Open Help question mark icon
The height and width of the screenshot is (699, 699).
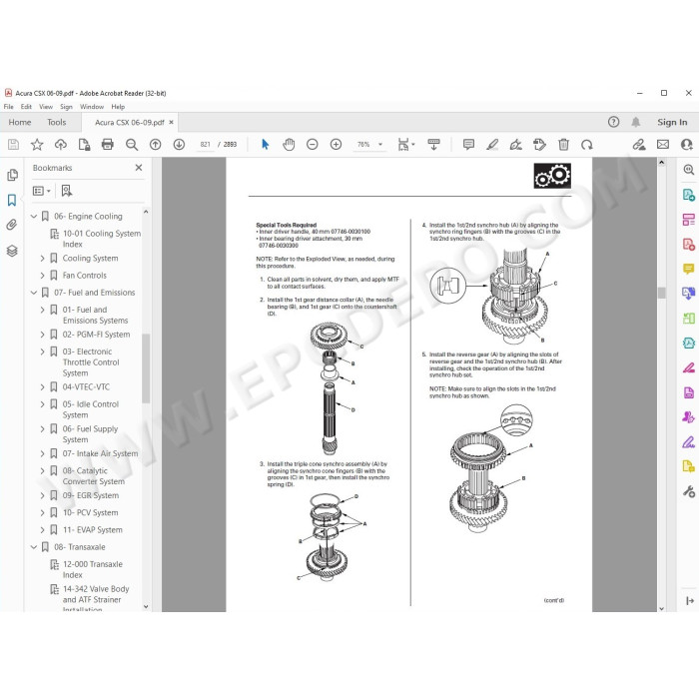pos(613,122)
